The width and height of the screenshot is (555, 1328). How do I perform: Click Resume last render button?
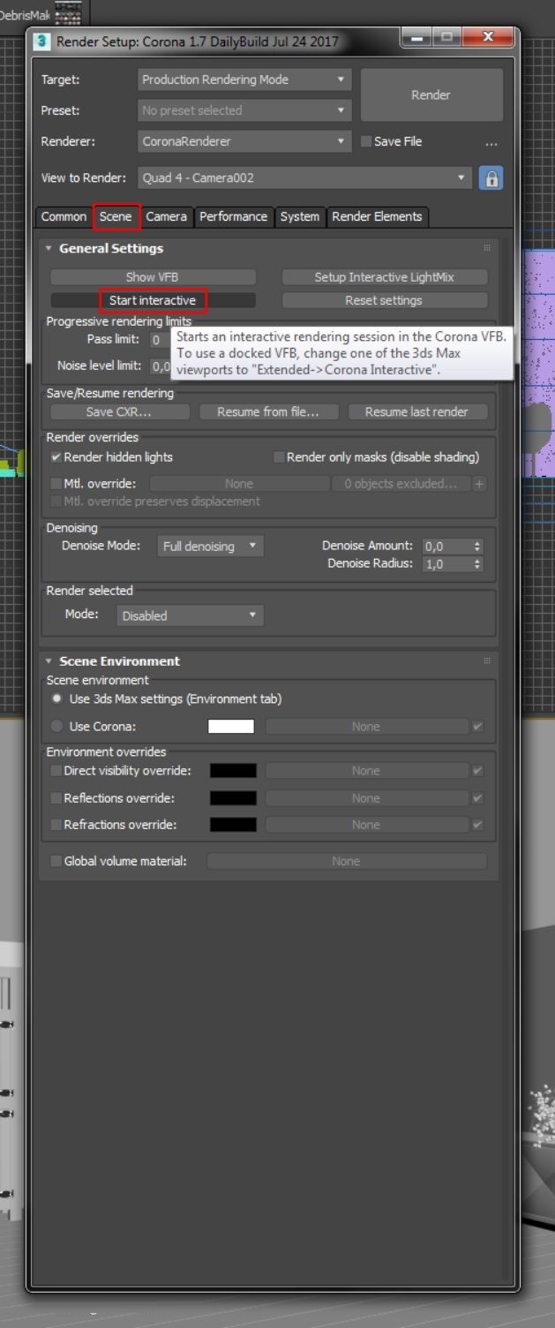tap(416, 411)
